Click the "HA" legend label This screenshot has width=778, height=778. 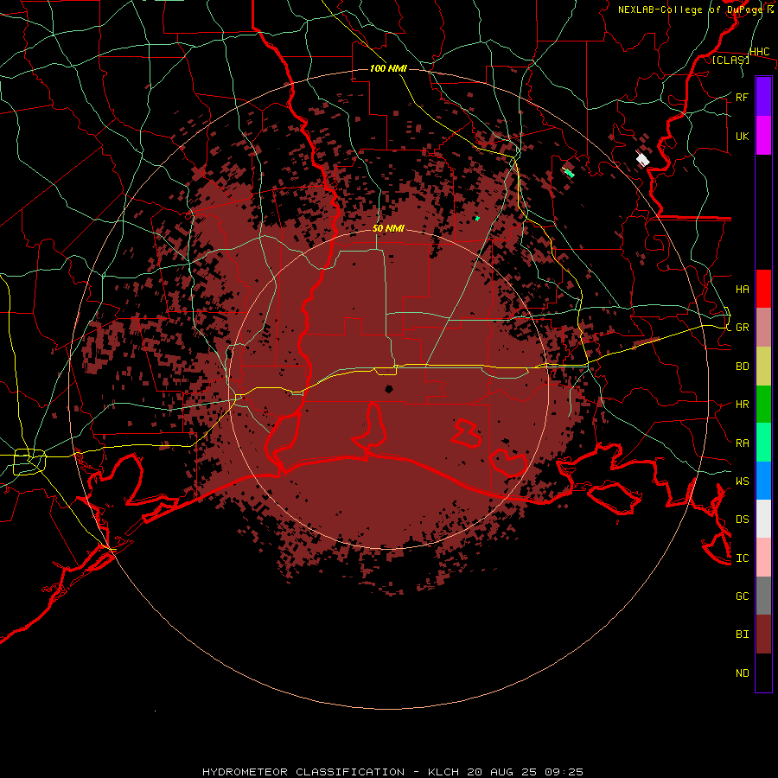(742, 290)
